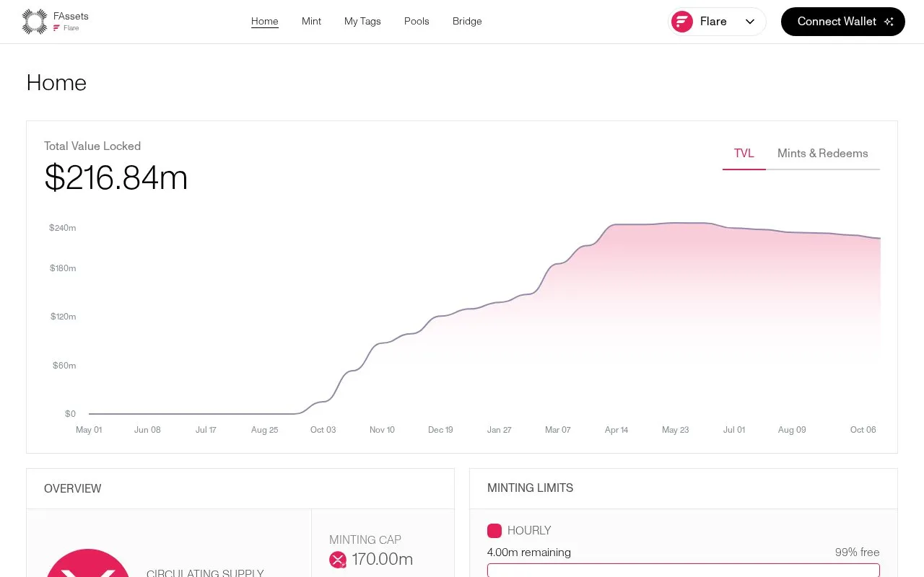Click the 4.00m remaining text
This screenshot has width=924, height=577.
point(529,552)
